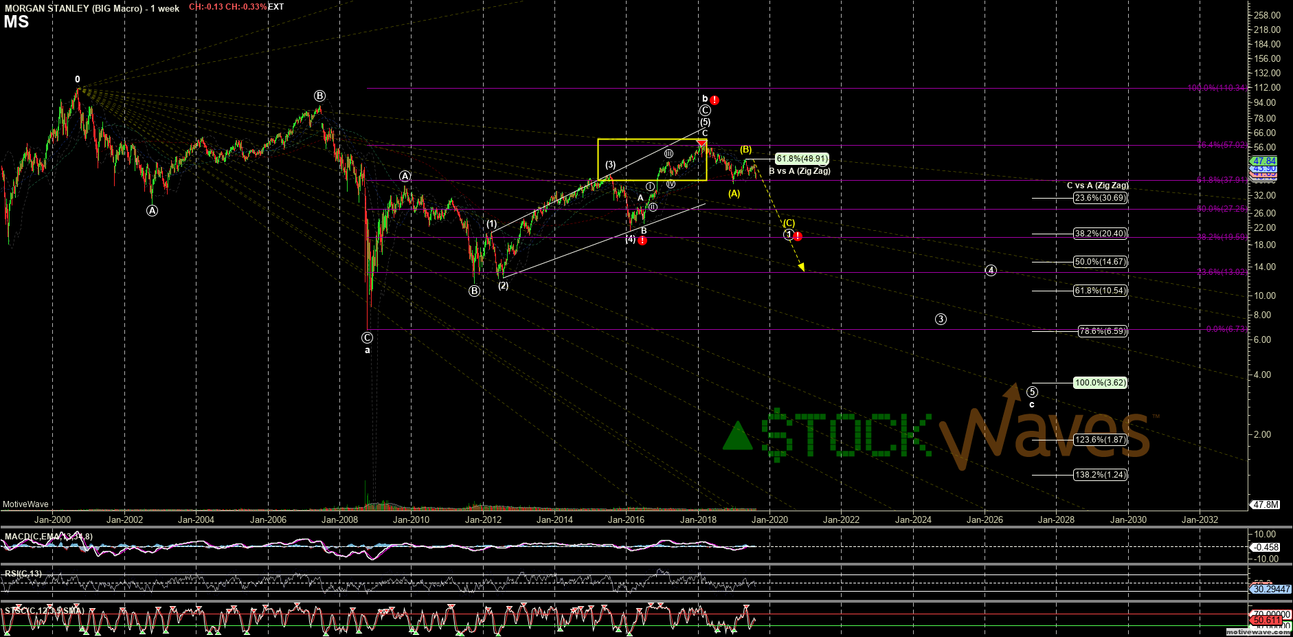Select the 23.6%(30.69) Fibonacci label
This screenshot has height=637, width=1293.
pyautogui.click(x=1101, y=198)
